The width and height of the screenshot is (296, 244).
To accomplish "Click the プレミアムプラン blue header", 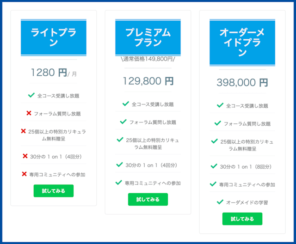I will click(148, 37).
